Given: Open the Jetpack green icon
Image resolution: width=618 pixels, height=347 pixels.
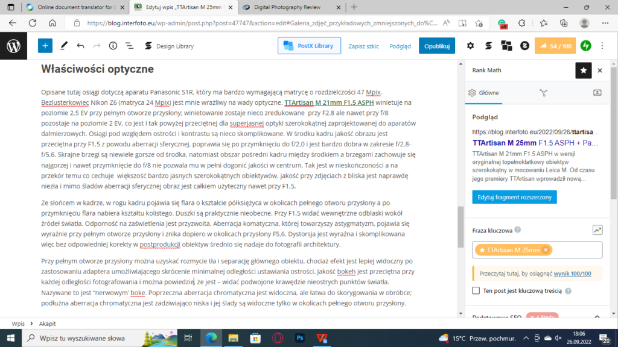Looking at the screenshot, I should 585,46.
